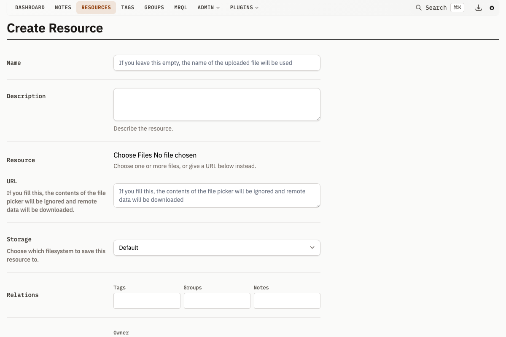This screenshot has width=506, height=337.
Task: Click the search magnifier icon
Action: 419,8
